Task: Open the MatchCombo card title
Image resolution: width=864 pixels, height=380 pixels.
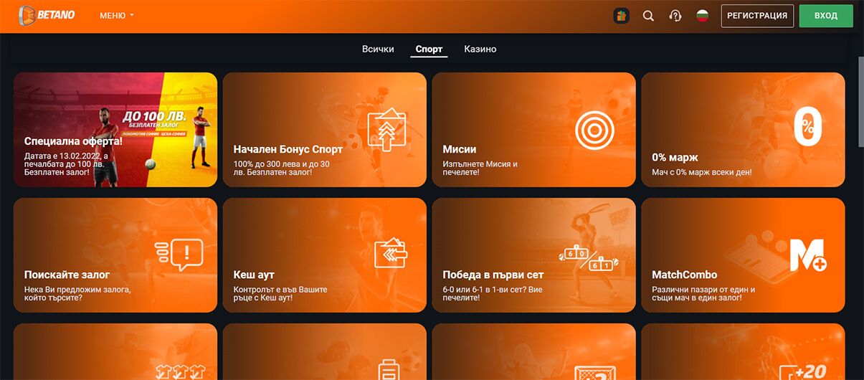Action: (x=685, y=275)
